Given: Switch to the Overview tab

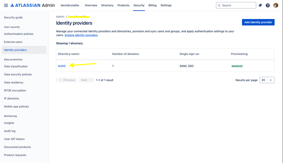Looking at the screenshot, I should (x=91, y=5).
